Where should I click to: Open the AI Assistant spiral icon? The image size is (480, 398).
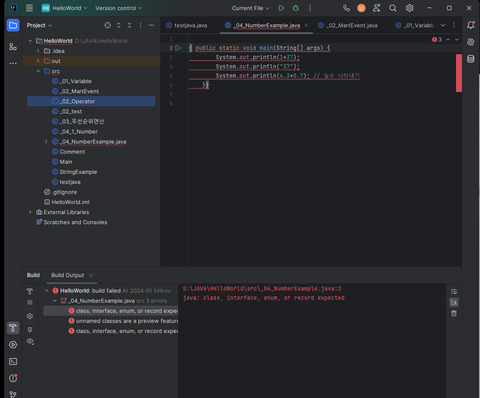pos(471,42)
